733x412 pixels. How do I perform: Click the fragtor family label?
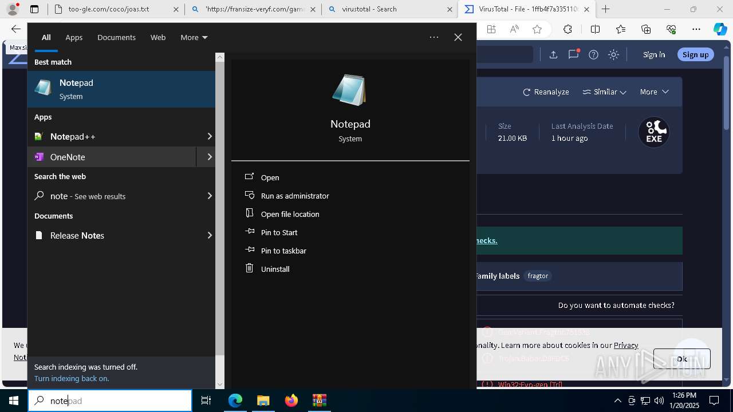538,276
